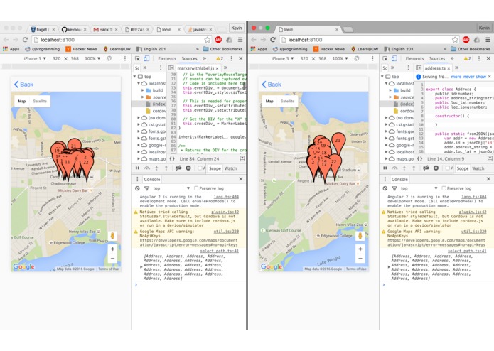This screenshot has height=351, width=494.
Task: Reload page in right browser window
Action: coord(273,40)
